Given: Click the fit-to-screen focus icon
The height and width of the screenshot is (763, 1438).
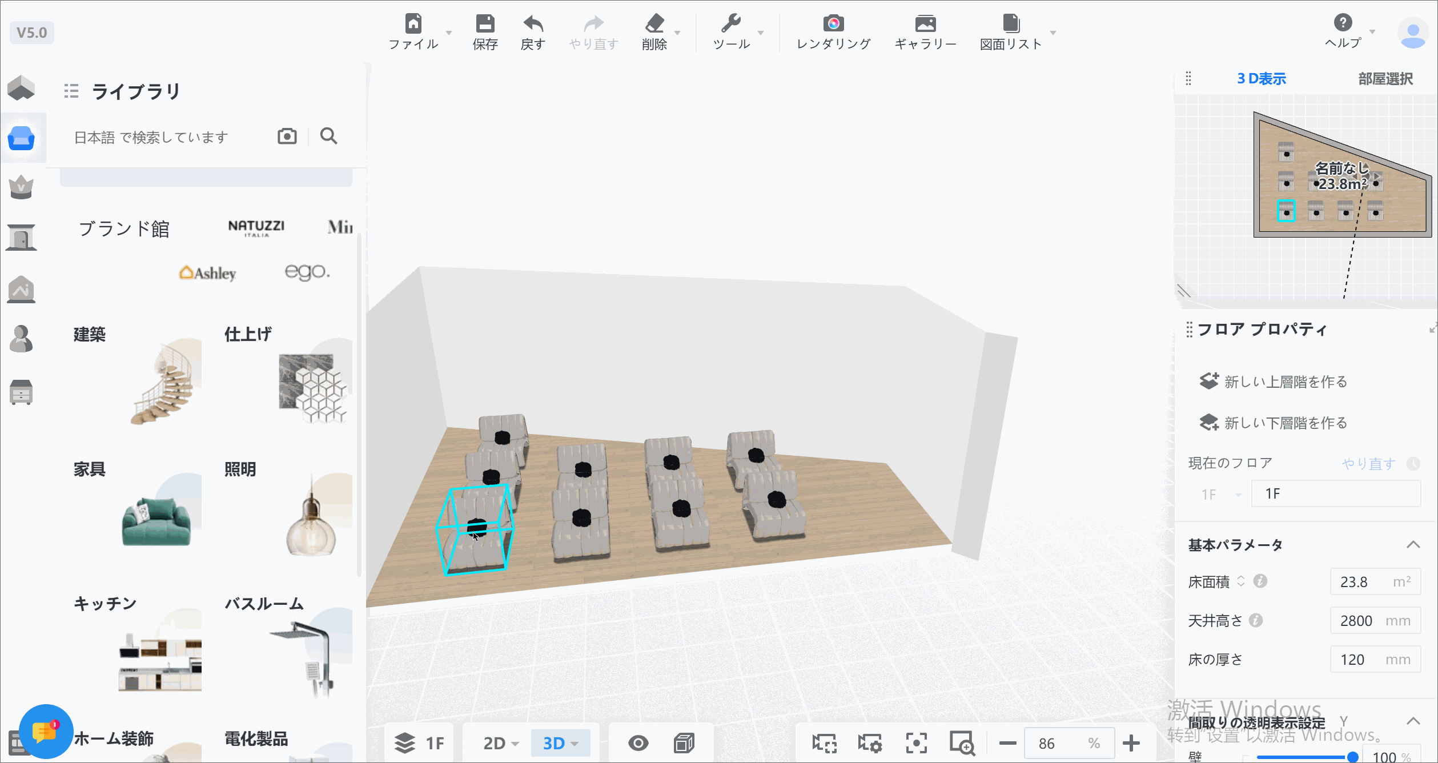Looking at the screenshot, I should click(917, 743).
